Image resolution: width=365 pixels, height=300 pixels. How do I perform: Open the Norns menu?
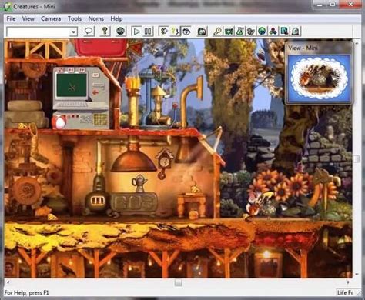tap(96, 18)
